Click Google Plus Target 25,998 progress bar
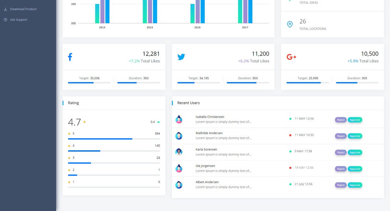The height and width of the screenshot is (211, 390). tap(308, 83)
